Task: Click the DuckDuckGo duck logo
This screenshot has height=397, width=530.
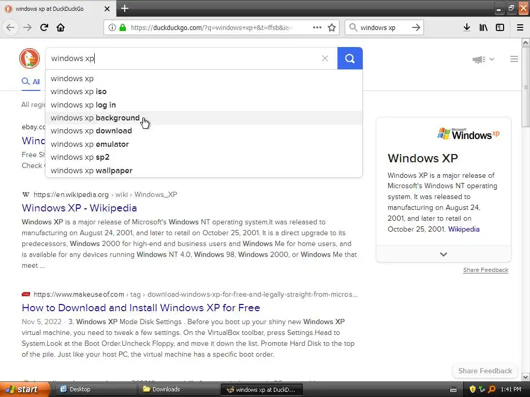Action: point(30,58)
